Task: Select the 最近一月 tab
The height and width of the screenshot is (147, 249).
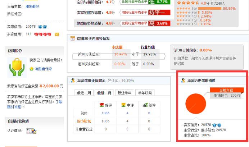Action: click(105, 93)
